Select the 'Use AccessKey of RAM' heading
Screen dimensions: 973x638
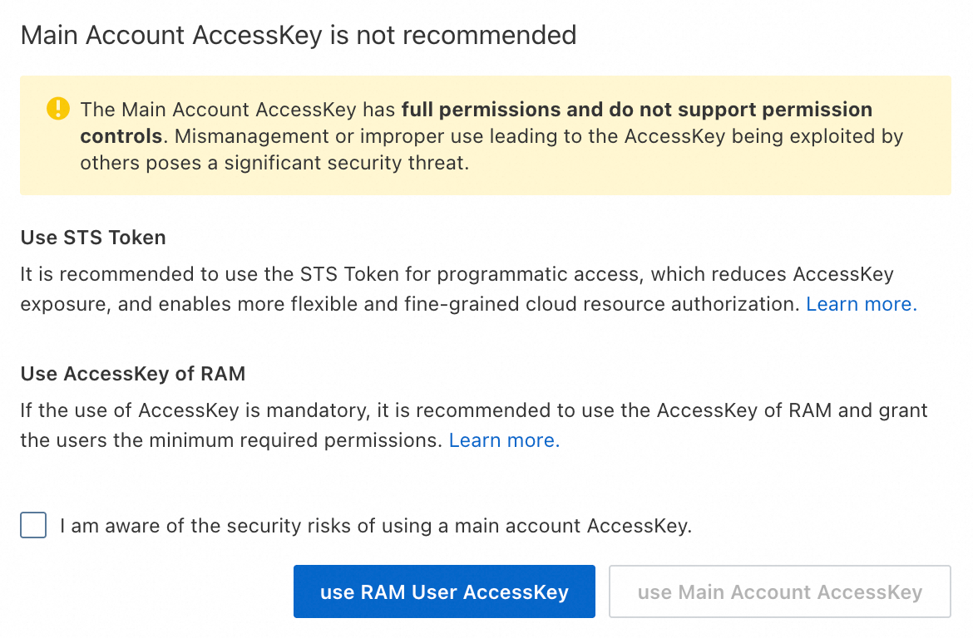coord(133,374)
